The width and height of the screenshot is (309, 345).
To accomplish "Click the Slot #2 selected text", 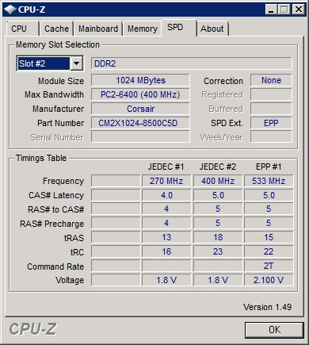I will coord(32,63).
